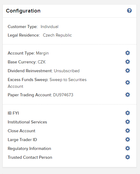Open Large Trader ID gear icon
Screen dimensions: 140x174
pyautogui.click(x=128, y=140)
